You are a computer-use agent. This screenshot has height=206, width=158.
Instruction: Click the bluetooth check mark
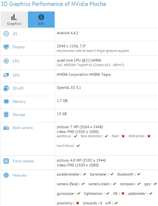[x=139, y=174]
